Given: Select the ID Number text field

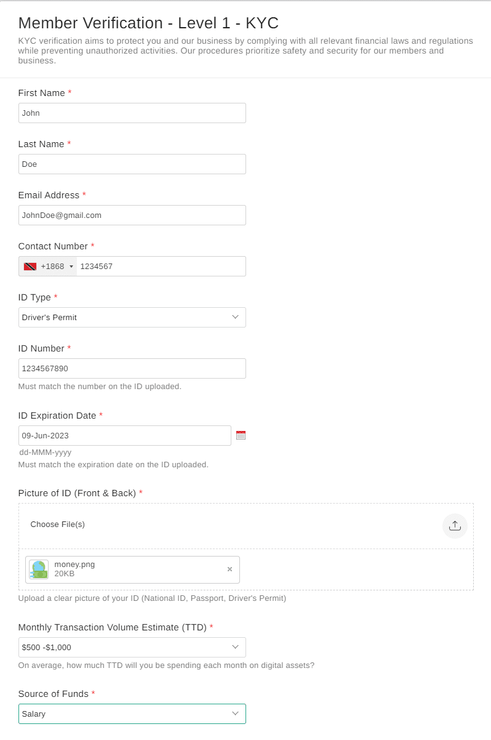Looking at the screenshot, I should pyautogui.click(x=132, y=369).
